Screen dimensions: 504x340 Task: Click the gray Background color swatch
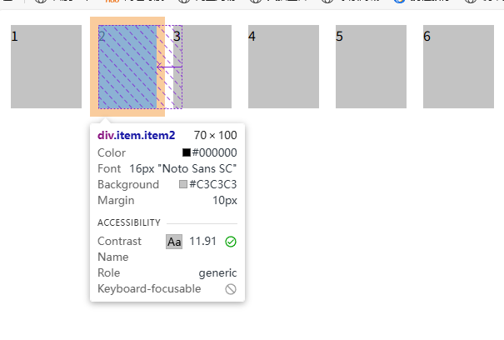pyautogui.click(x=183, y=185)
